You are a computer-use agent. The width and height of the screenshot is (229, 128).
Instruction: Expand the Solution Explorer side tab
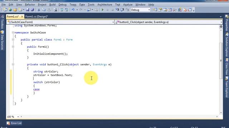point(226,45)
